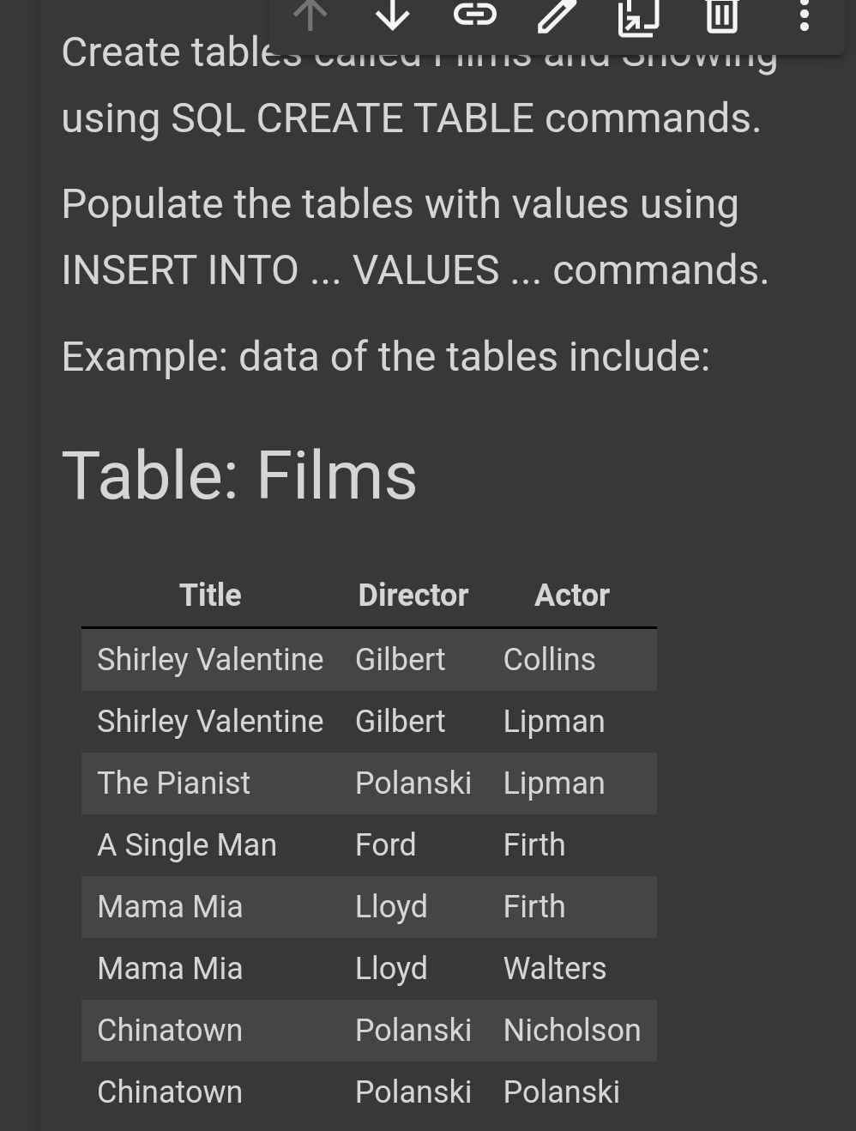Mirror cell in tab using the toolbar icon

pos(639,16)
